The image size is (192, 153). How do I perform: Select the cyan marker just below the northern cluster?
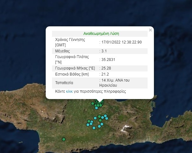96,108
